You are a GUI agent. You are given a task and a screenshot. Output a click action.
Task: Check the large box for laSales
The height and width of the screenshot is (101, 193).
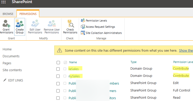[58, 69]
